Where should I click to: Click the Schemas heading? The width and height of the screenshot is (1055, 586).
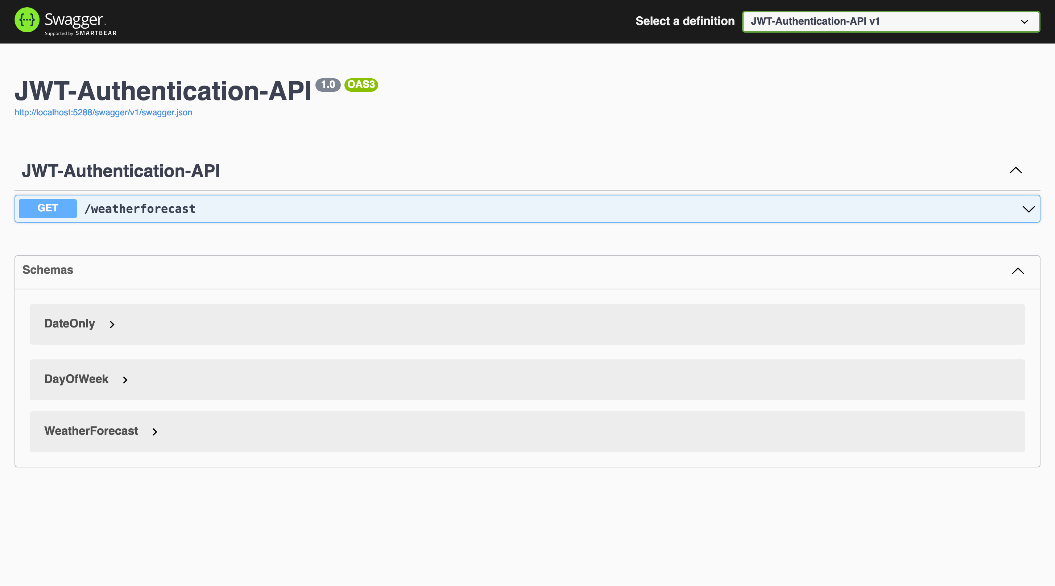(48, 270)
